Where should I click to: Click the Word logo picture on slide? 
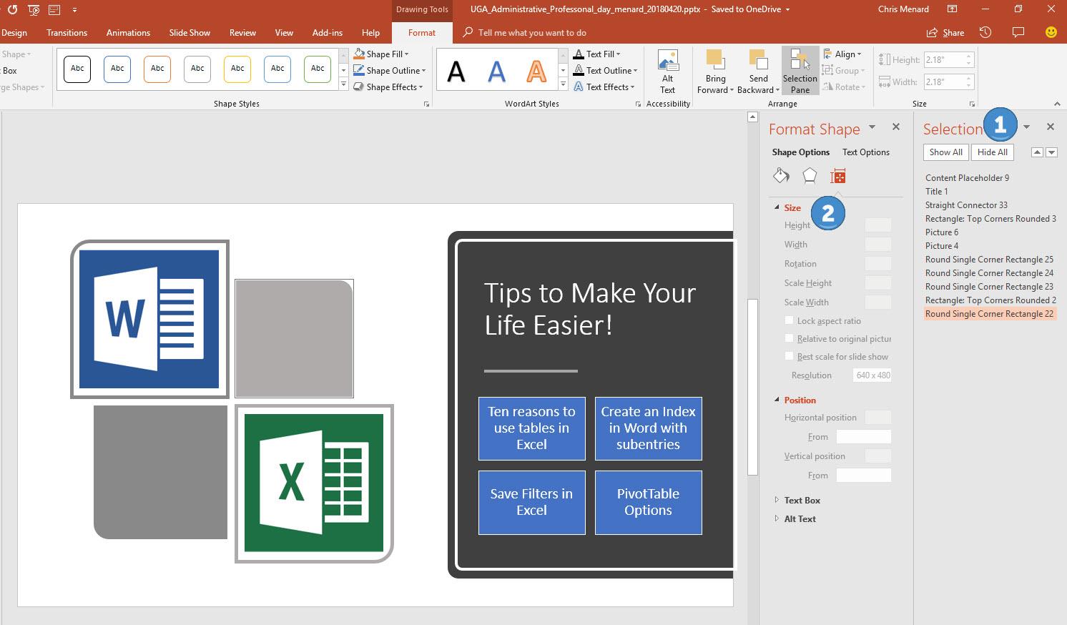(149, 319)
